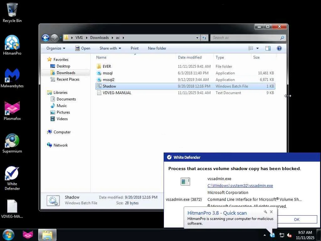321x241 pixels.
Task: Select Downloads under Favorites
Action: tap(66, 73)
